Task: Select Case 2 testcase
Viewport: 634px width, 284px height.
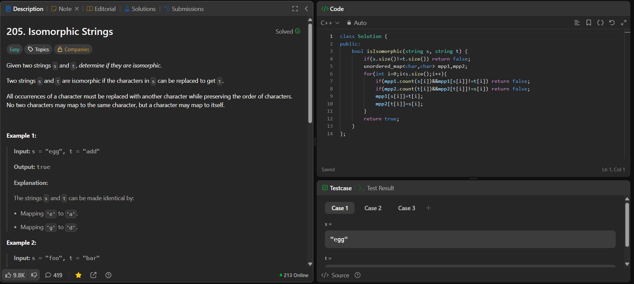Action: [373, 208]
